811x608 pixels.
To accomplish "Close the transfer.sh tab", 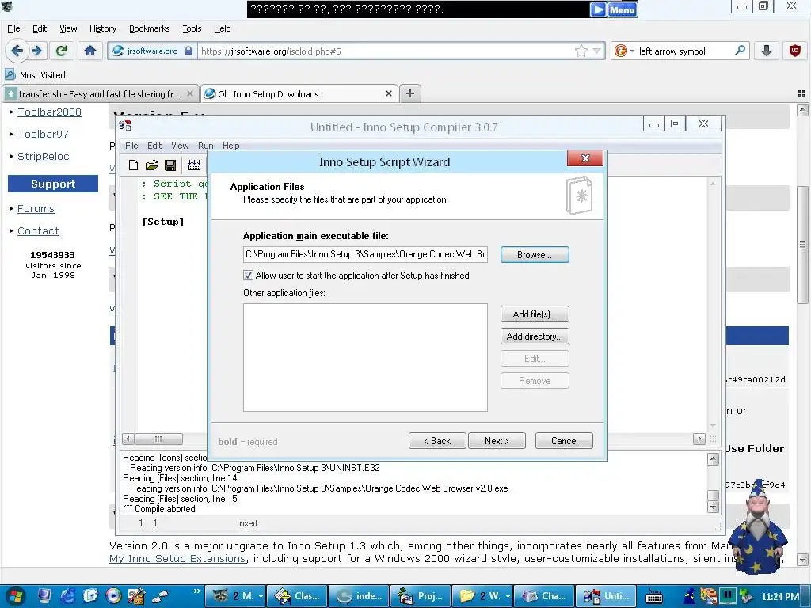I will click(190, 93).
